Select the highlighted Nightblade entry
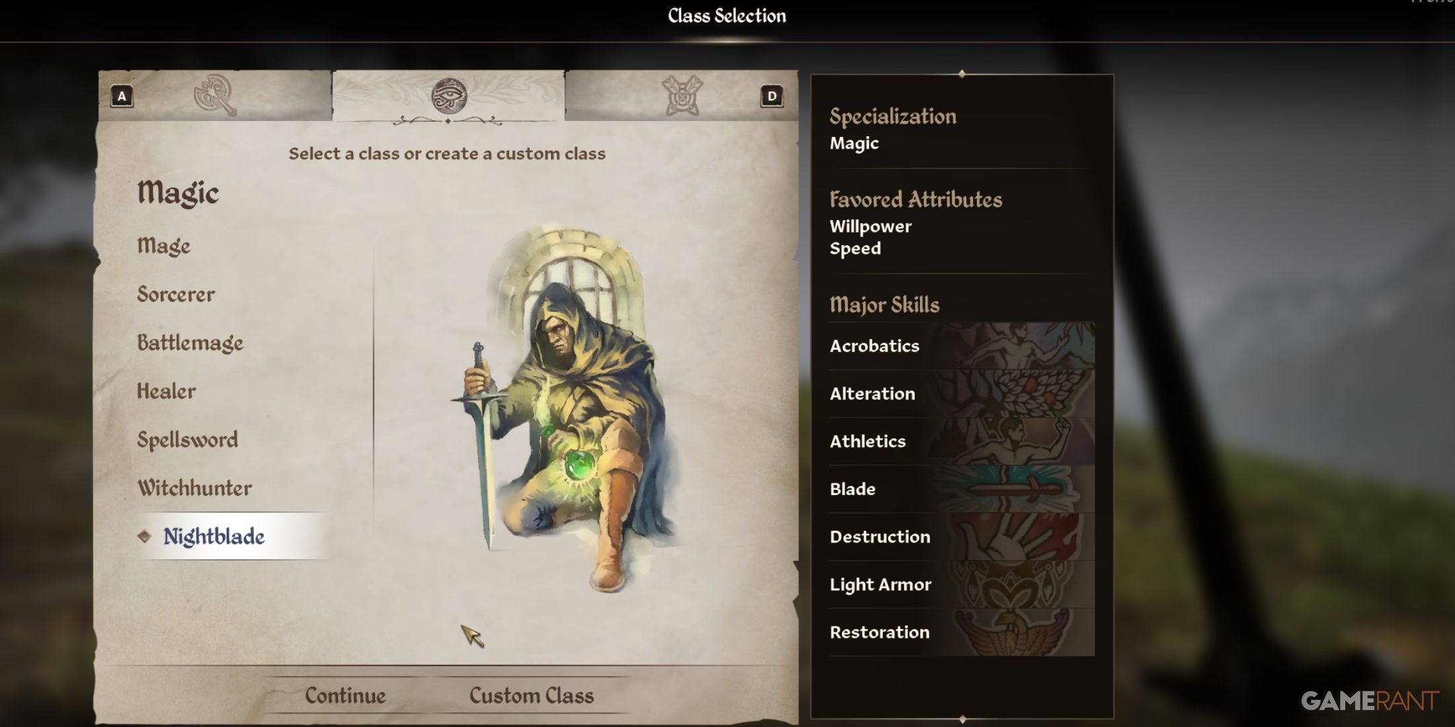 (x=233, y=536)
